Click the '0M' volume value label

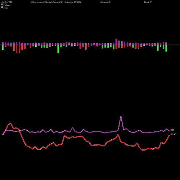[x=172, y=130]
